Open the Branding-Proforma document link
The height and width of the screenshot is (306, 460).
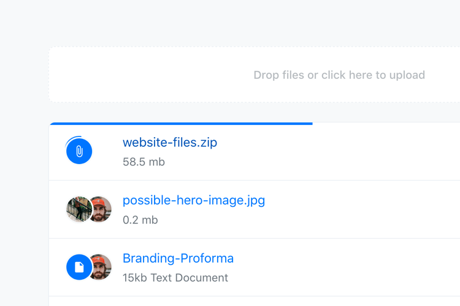pos(178,258)
